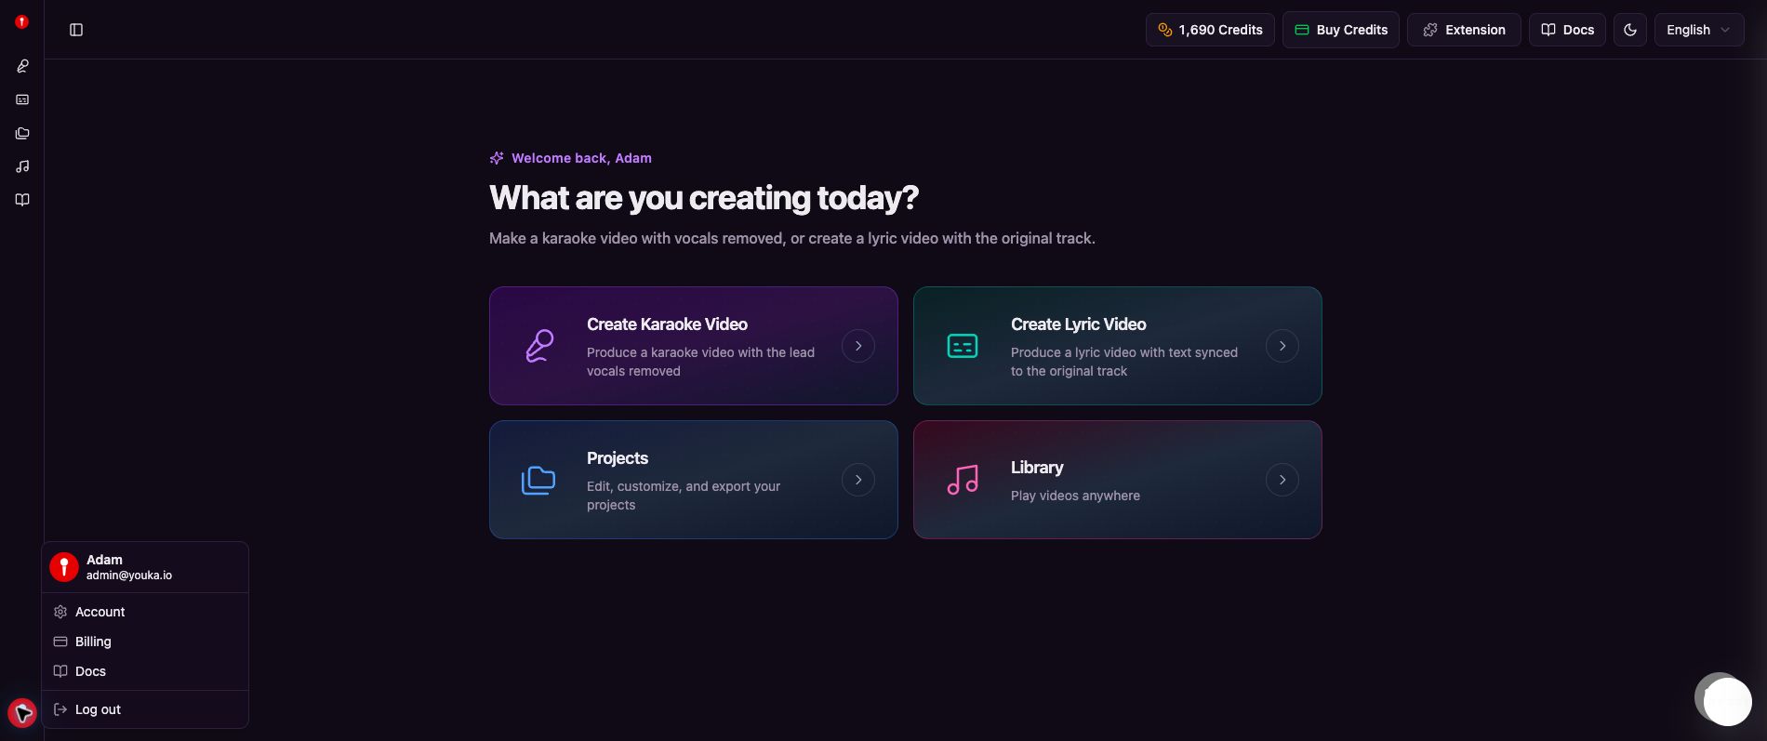
Task: Click the admin@youka.io email text
Action: (x=129, y=576)
